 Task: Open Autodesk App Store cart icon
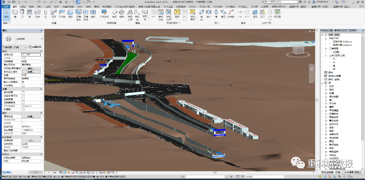click(337, 2)
